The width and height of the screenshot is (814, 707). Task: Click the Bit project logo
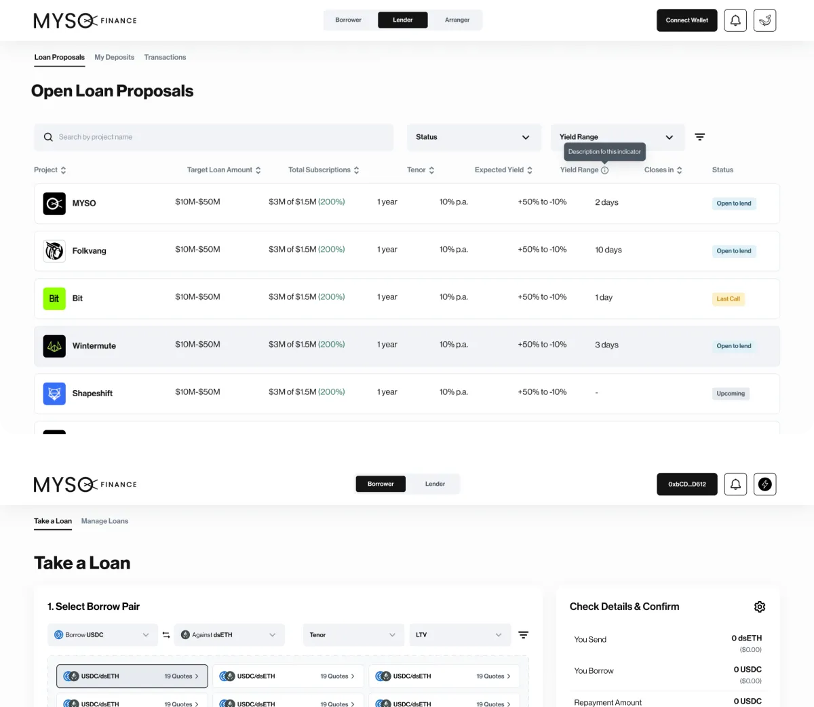[x=54, y=299]
